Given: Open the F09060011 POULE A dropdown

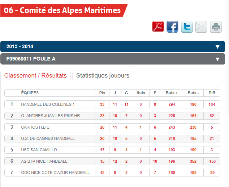Looking at the screenshot, I should point(217,59).
